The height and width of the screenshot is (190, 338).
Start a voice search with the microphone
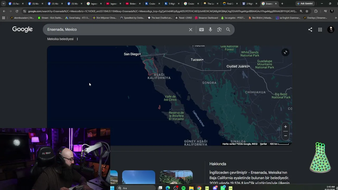(x=210, y=30)
